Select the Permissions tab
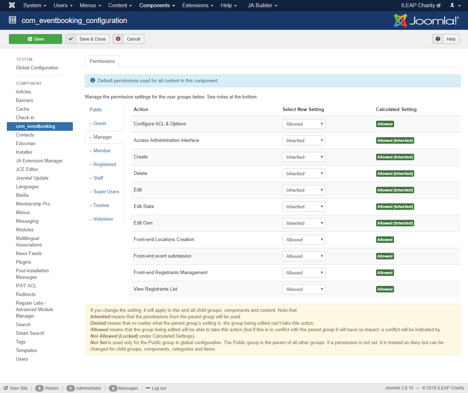468x393 pixels. tap(102, 61)
